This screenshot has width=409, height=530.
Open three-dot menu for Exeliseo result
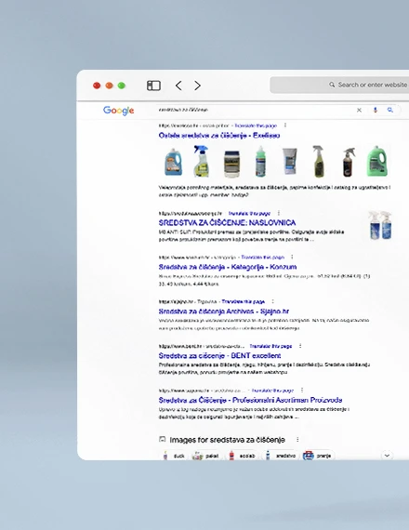[x=285, y=126]
